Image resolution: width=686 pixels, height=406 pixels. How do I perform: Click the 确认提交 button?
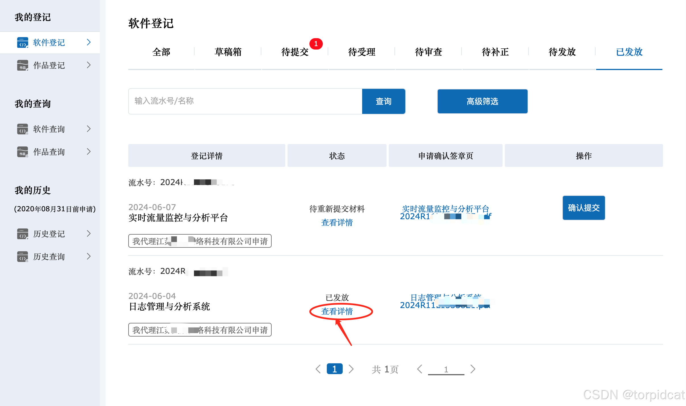coord(584,208)
